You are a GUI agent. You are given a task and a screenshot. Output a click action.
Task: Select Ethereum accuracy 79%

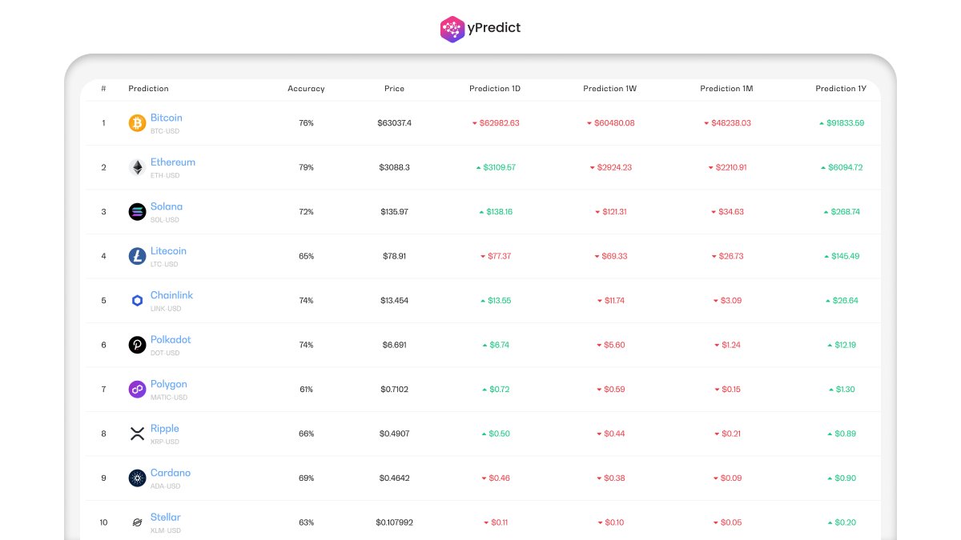point(306,167)
